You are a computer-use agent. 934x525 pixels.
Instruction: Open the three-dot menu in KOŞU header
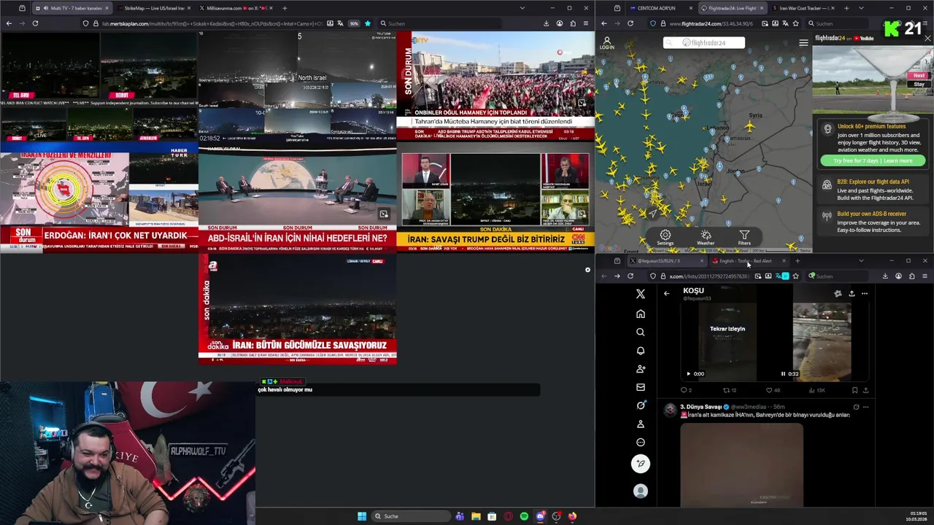[x=865, y=293]
